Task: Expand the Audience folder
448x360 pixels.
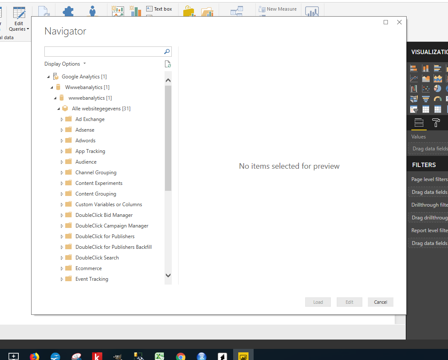Action: pos(62,162)
